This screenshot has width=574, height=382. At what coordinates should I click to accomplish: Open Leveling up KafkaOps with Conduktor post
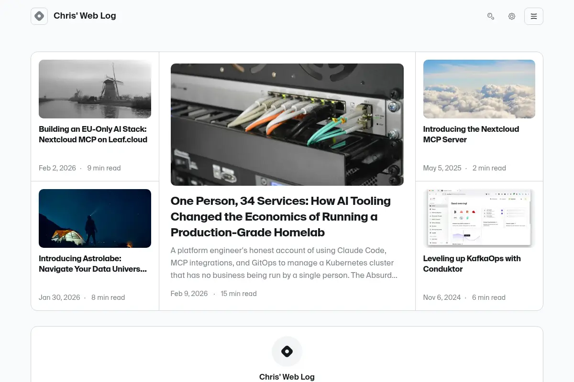472,264
